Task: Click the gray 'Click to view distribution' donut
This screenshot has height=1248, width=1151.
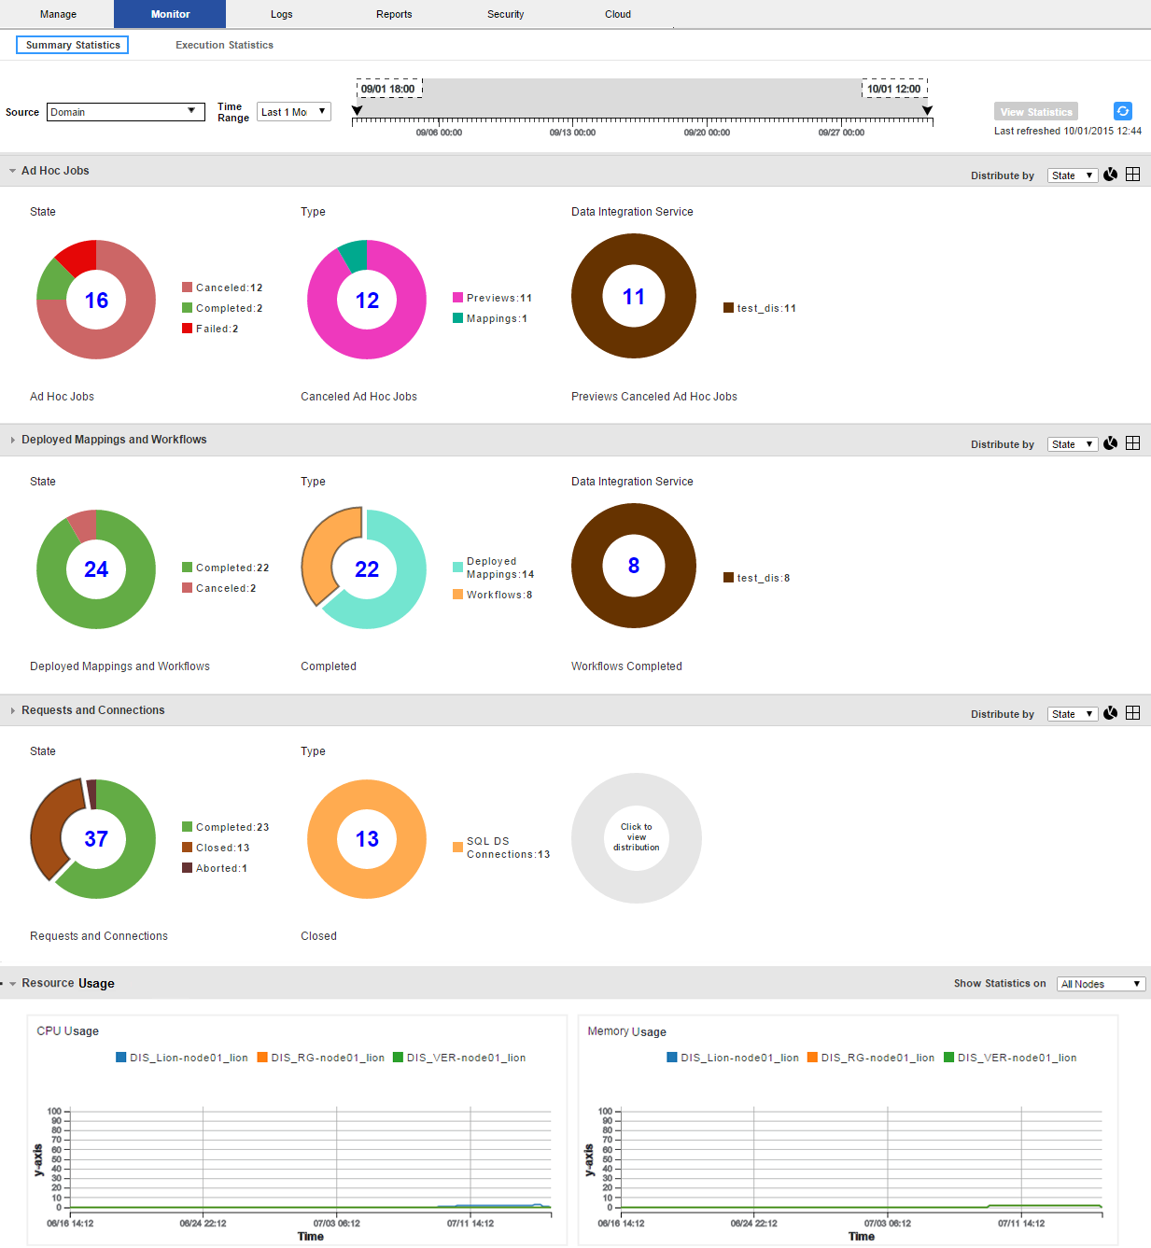Action: [636, 837]
